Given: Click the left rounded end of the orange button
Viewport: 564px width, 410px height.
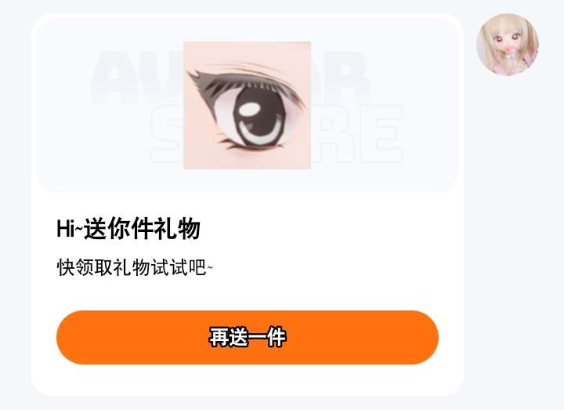Looking at the screenshot, I should (74, 337).
